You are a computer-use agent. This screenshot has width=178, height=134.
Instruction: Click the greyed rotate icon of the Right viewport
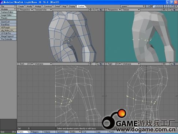coord(167,64)
